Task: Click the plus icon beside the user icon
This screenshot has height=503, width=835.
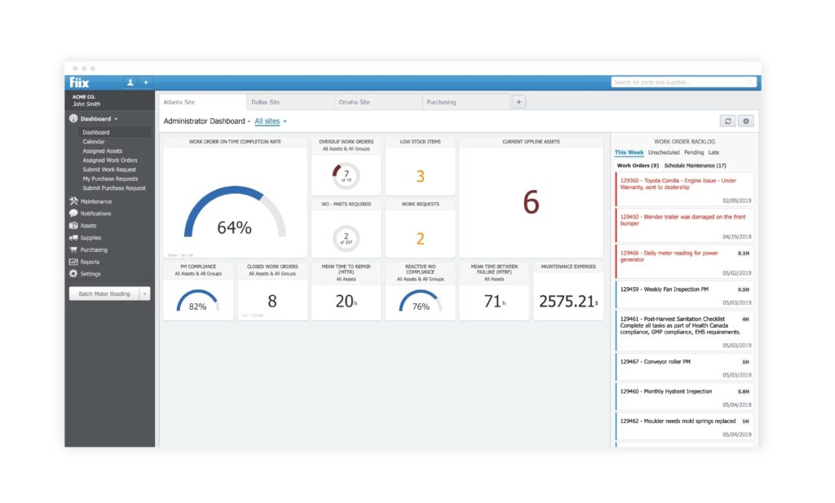Action: click(x=146, y=82)
